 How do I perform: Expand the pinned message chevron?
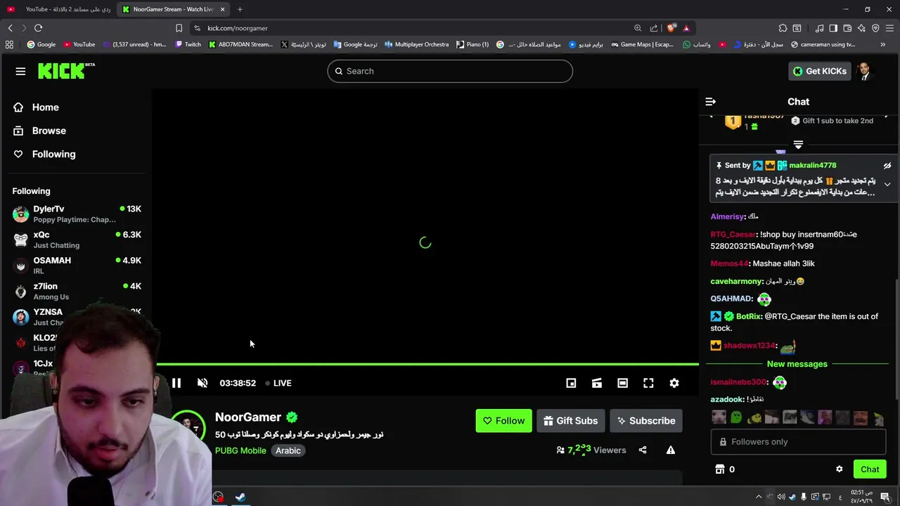tap(887, 184)
